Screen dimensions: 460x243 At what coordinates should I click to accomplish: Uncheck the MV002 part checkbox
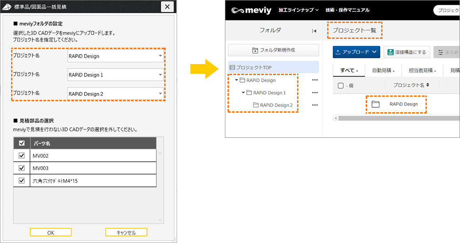[22, 156]
